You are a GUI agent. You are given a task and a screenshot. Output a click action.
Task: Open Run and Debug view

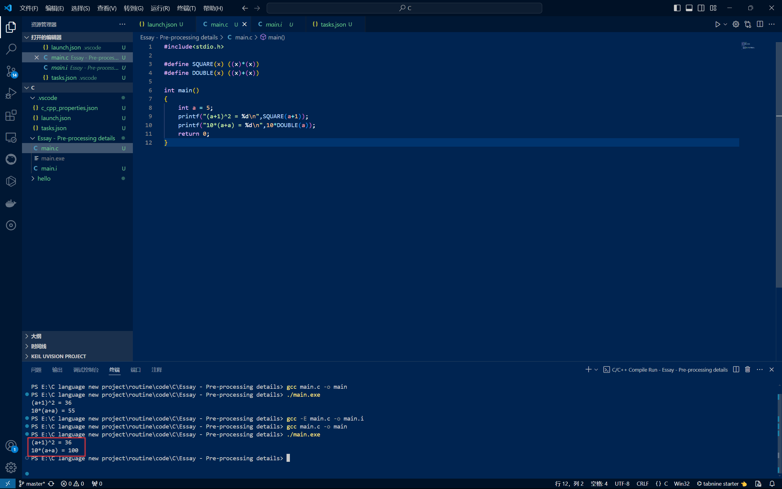(11, 93)
